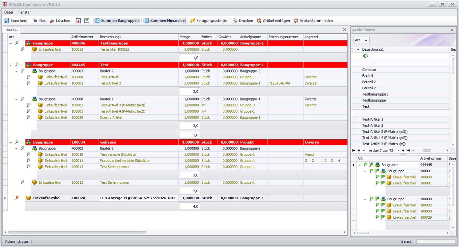This screenshot has width=459, height=247.
Task: Open the Datei menu
Action: point(9,12)
